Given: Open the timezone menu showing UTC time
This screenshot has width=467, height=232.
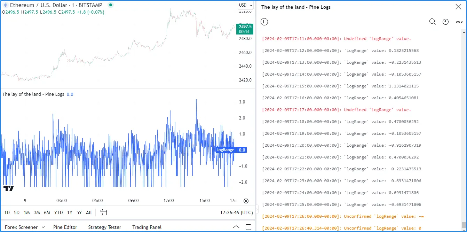Looking at the screenshot, I should [x=236, y=212].
